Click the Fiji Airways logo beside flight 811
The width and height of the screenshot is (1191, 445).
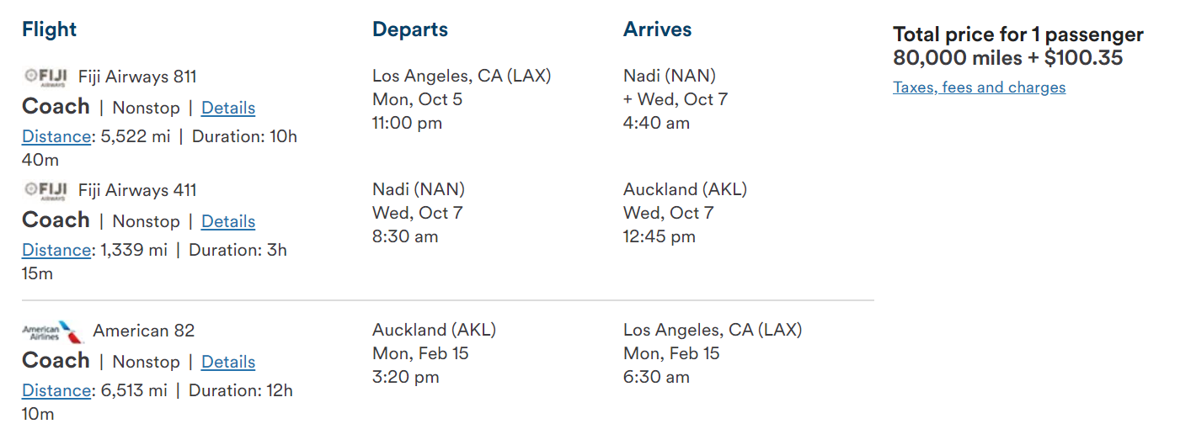click(45, 77)
